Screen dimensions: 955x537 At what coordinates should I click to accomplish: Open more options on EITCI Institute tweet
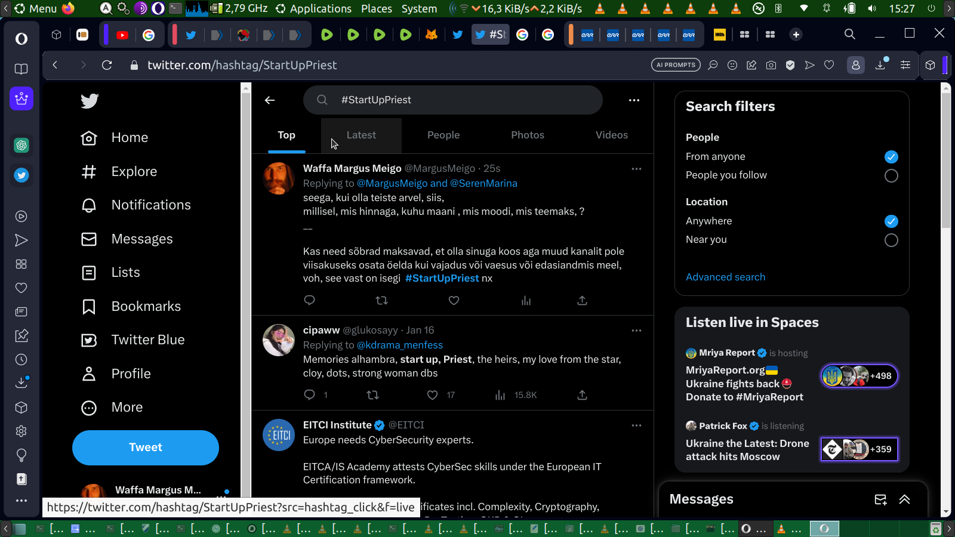click(637, 425)
